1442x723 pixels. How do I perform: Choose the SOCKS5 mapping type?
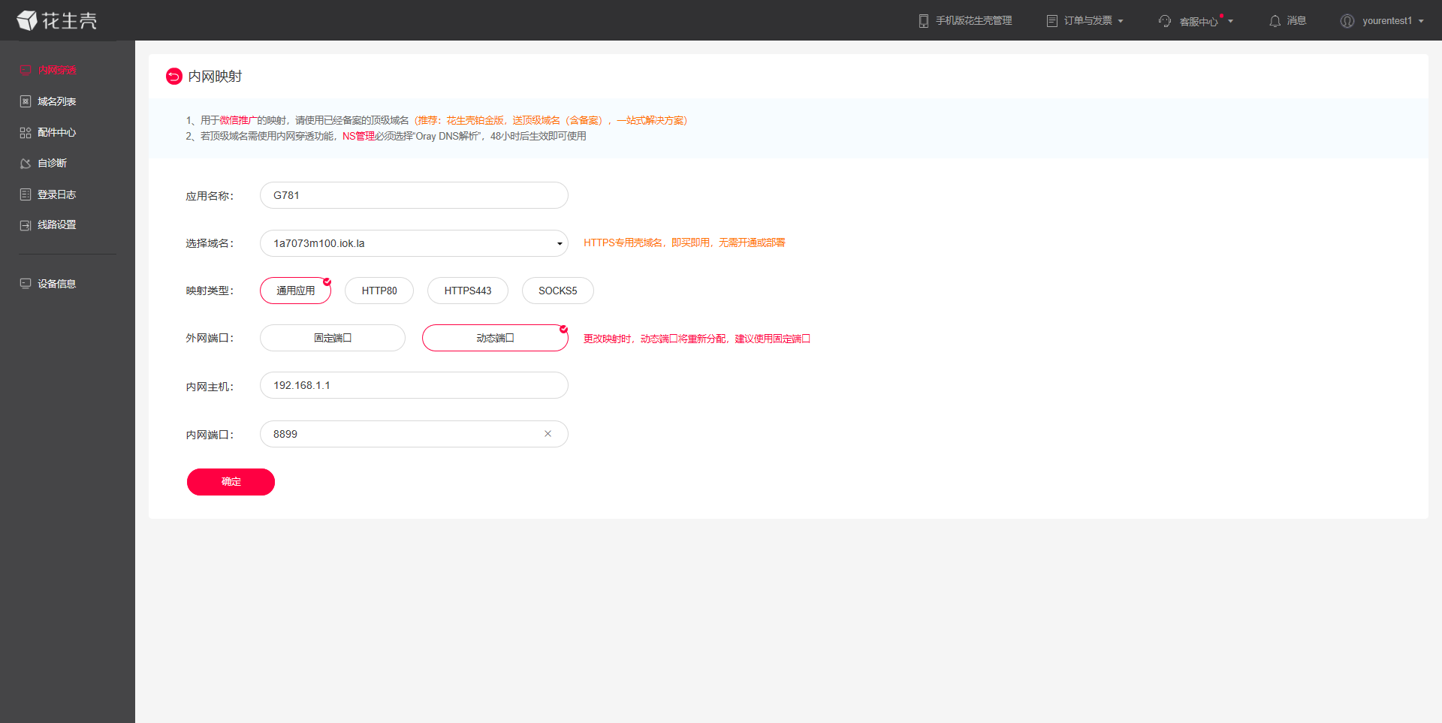[557, 291]
